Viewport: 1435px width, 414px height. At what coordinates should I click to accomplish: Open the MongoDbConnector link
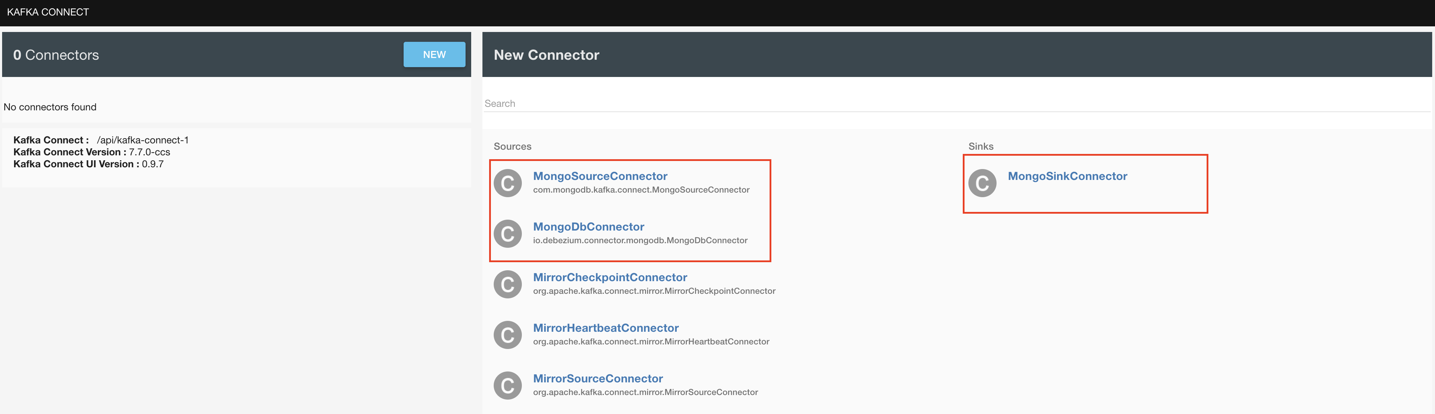588,226
